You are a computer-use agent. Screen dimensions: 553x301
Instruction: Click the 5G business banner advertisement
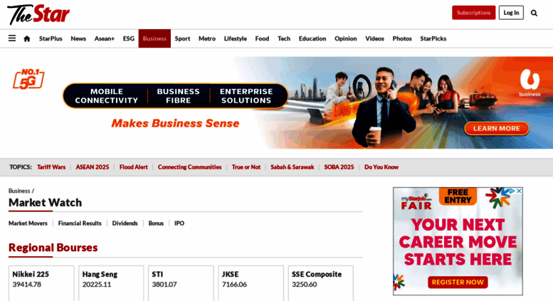click(276, 102)
